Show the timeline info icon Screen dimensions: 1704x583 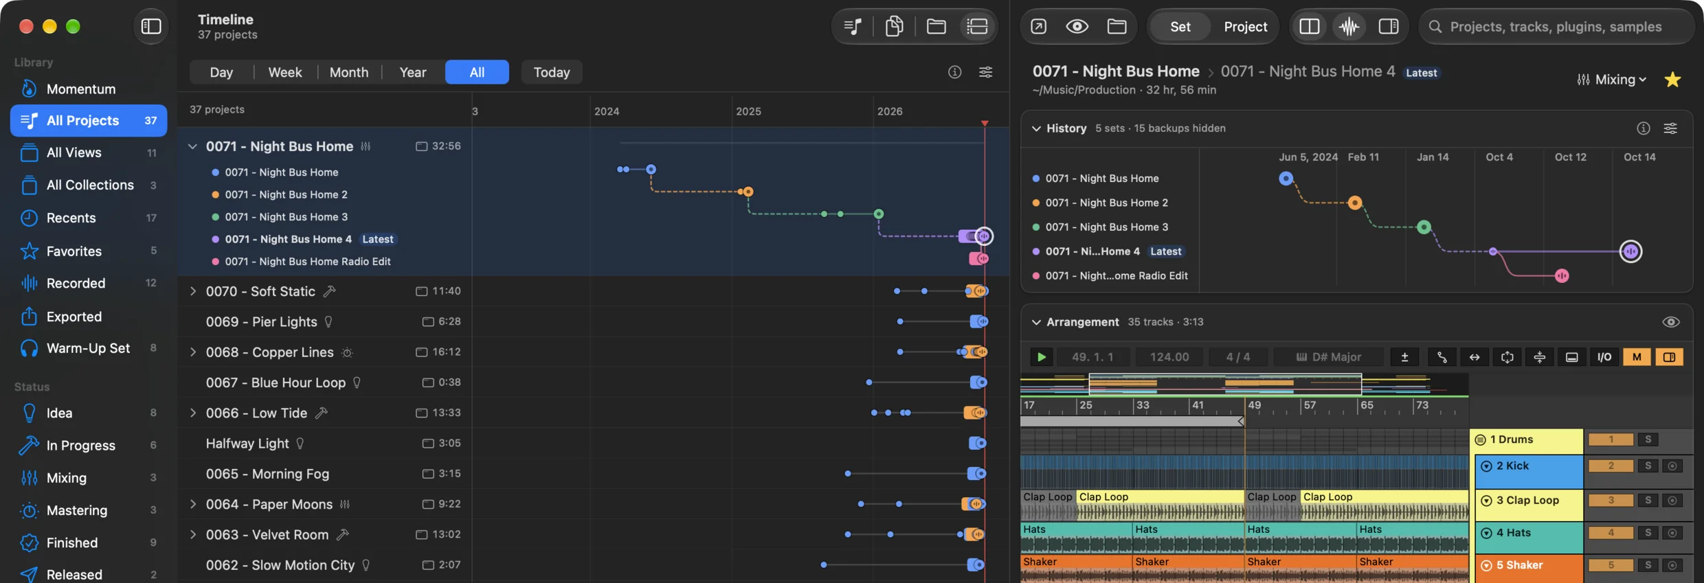(954, 72)
